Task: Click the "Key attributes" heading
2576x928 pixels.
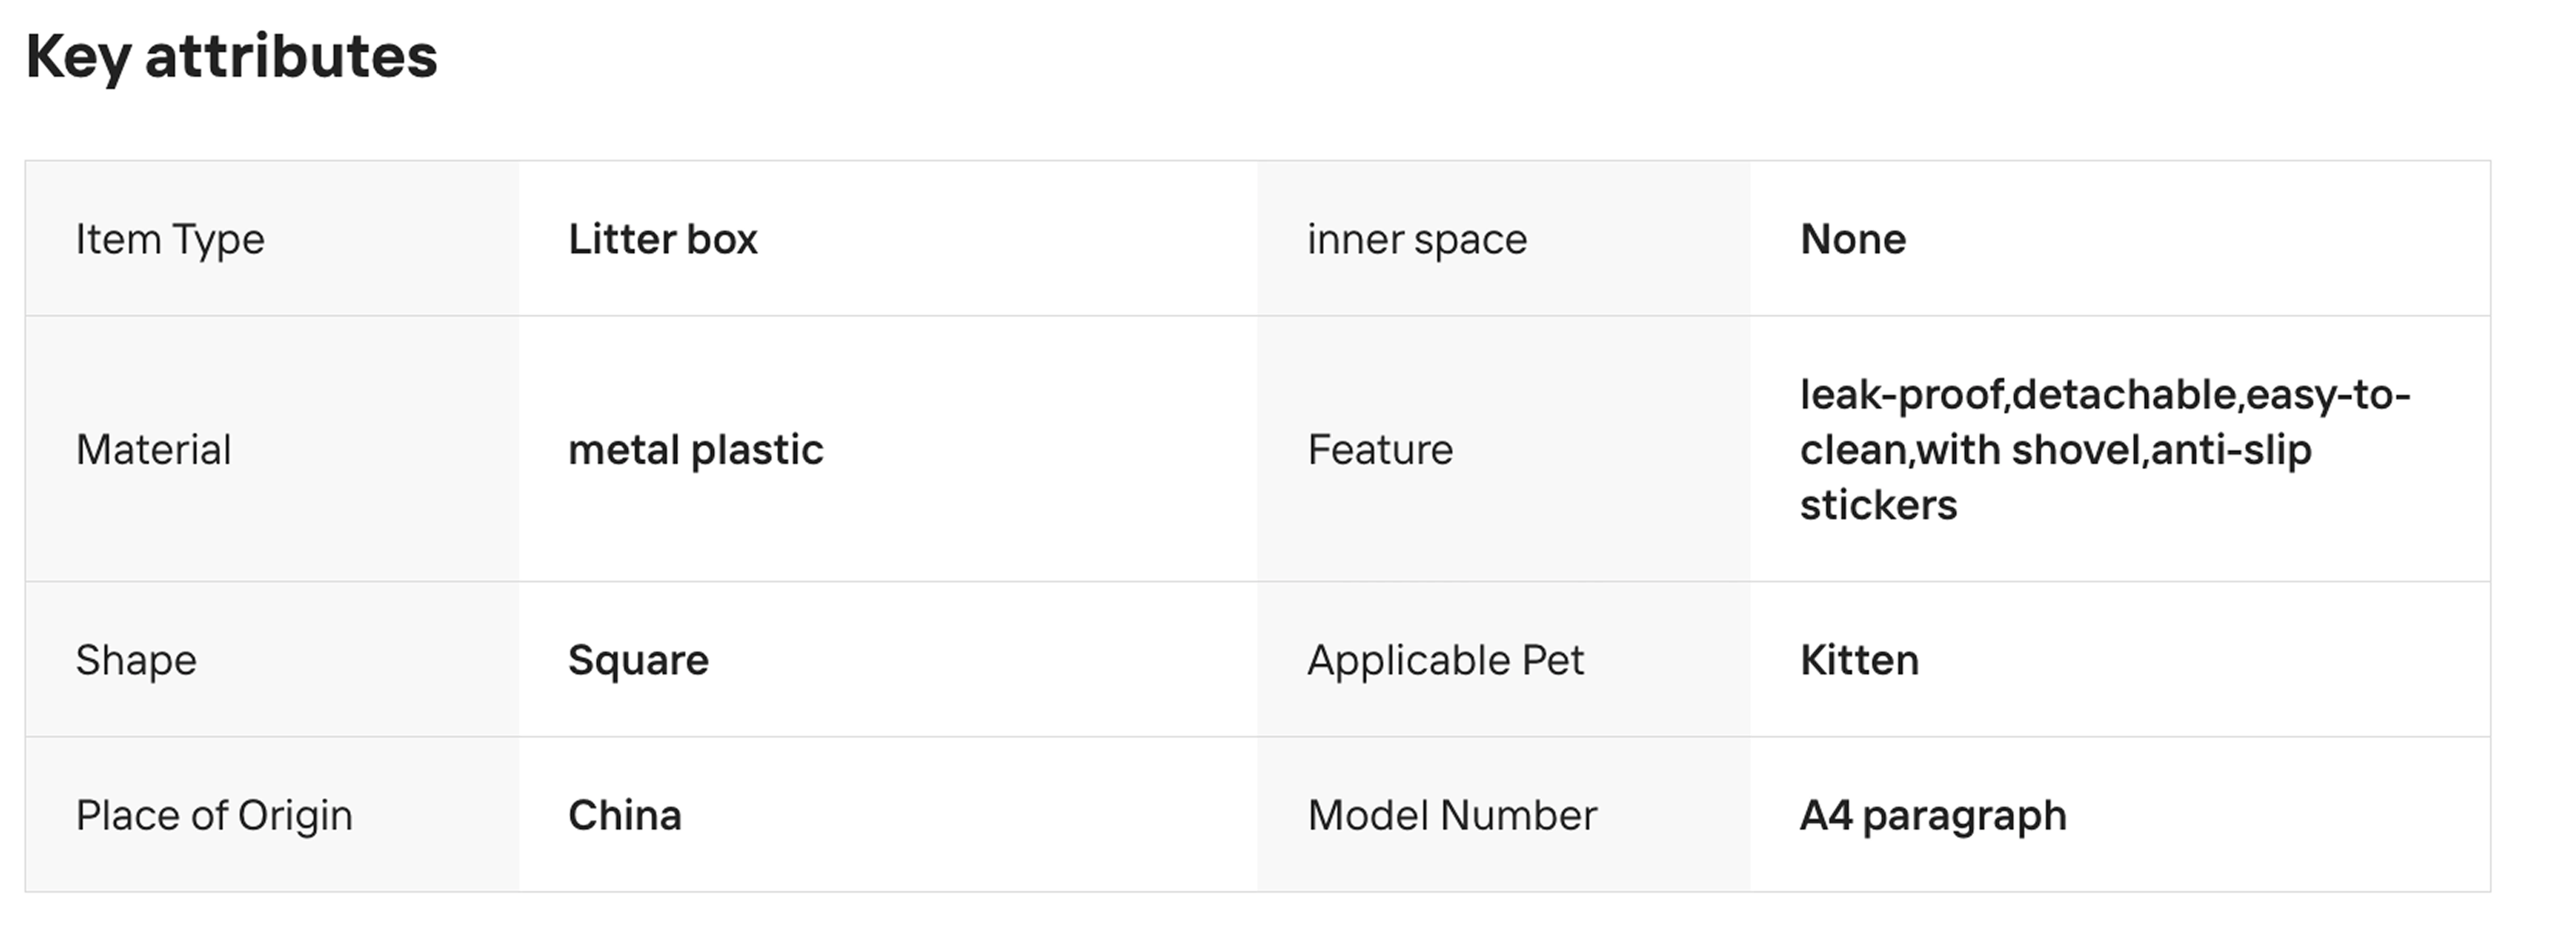Action: 231,56
